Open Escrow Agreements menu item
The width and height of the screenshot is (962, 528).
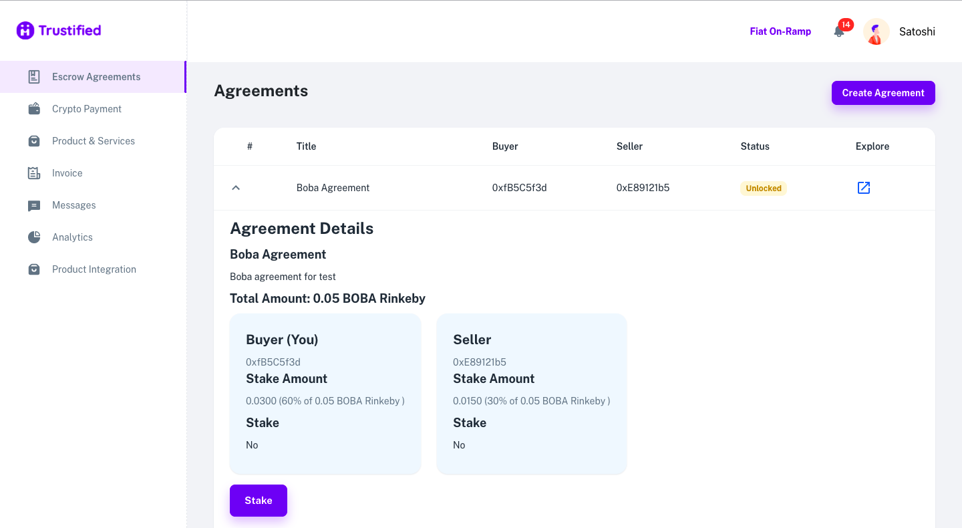pos(93,77)
